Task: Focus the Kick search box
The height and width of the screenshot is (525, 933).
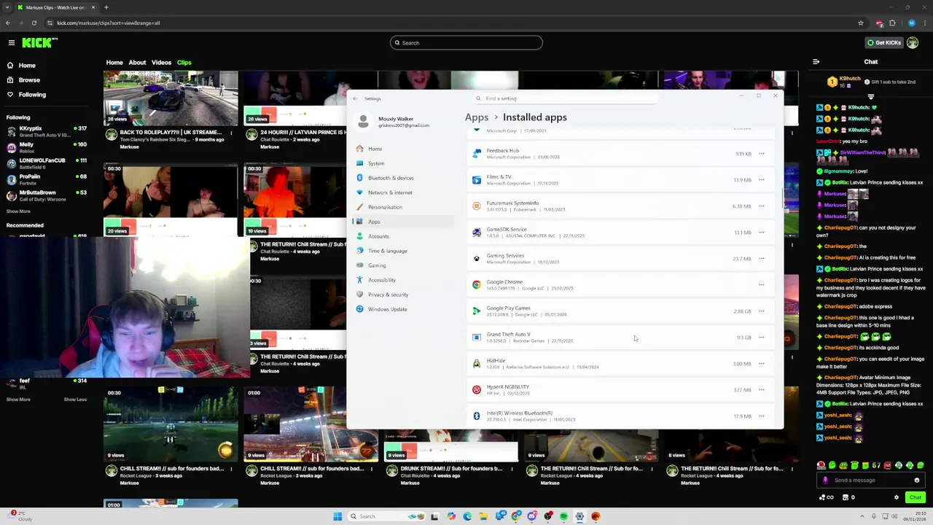Action: click(466, 43)
